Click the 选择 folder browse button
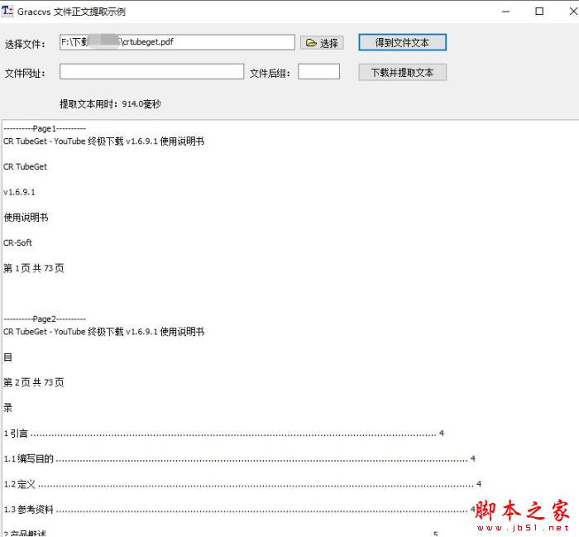579x537 pixels. click(322, 43)
